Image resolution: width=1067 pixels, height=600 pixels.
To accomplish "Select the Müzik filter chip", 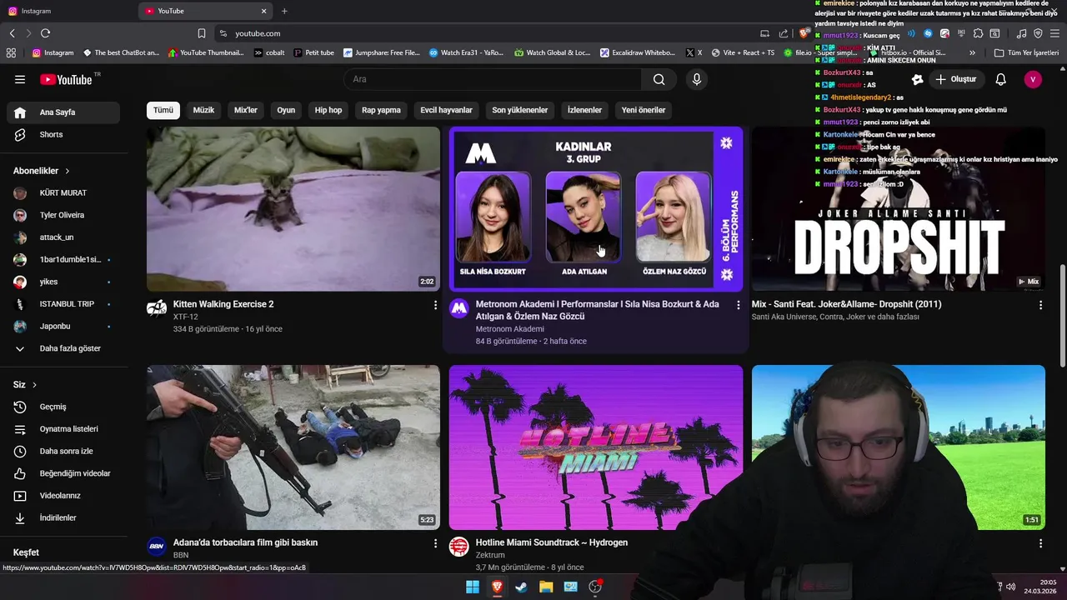I will (203, 110).
